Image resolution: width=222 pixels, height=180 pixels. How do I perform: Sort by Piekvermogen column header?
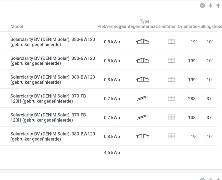(109, 27)
